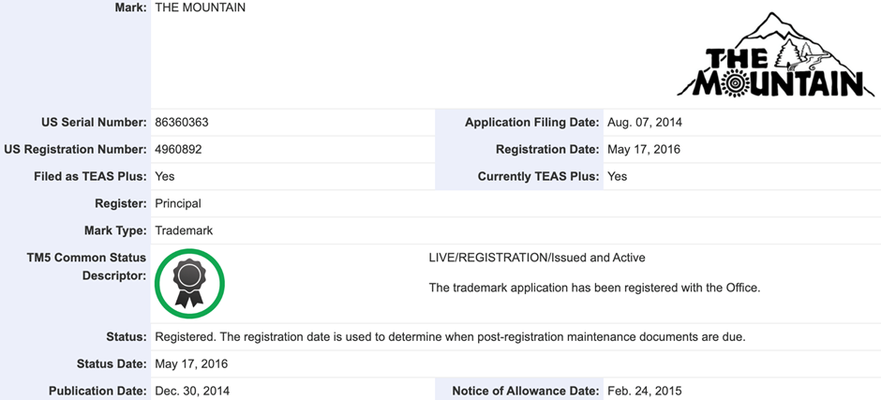
Task: Open THE MOUNTAIN logo image
Action: (776, 55)
